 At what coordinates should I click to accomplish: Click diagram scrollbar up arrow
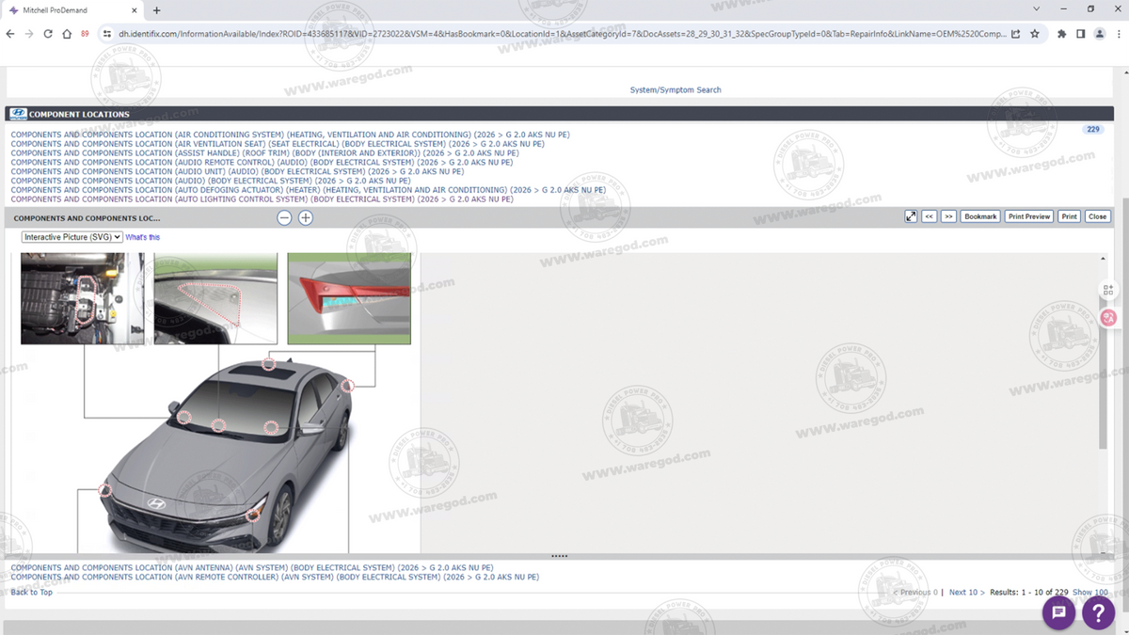(1103, 259)
